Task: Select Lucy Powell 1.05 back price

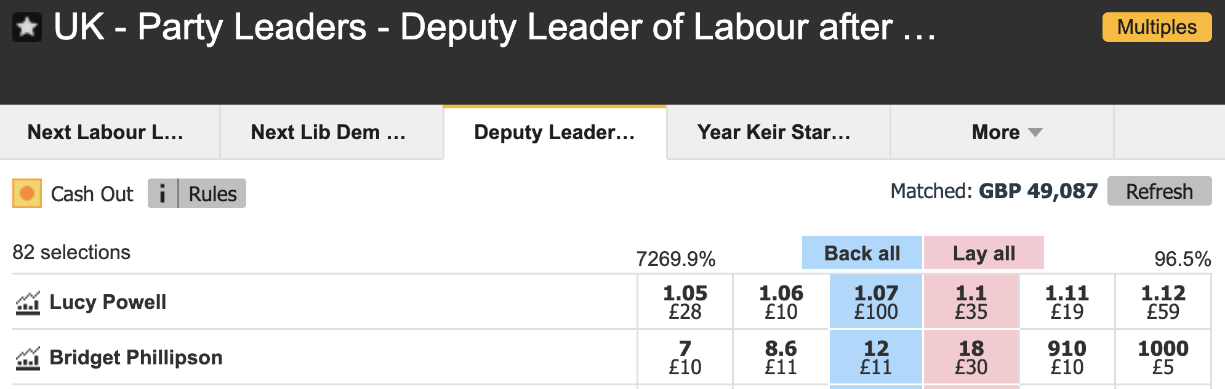Action: coord(685,302)
